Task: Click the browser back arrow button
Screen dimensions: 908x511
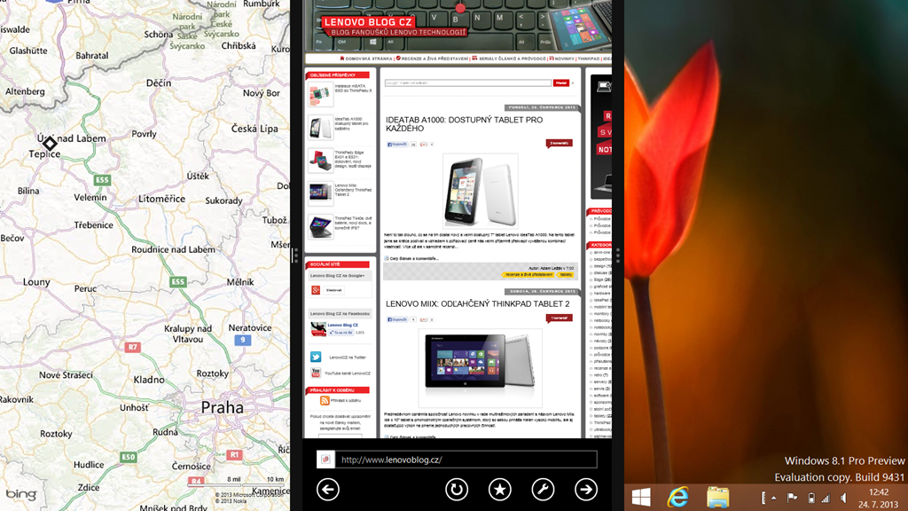Action: pos(328,489)
